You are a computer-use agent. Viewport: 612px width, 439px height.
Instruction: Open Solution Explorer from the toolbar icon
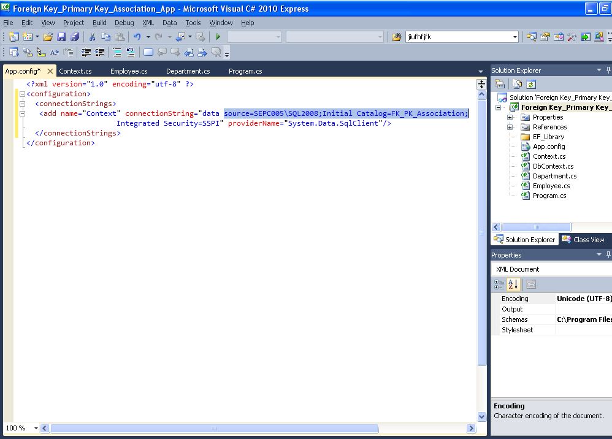(x=531, y=37)
